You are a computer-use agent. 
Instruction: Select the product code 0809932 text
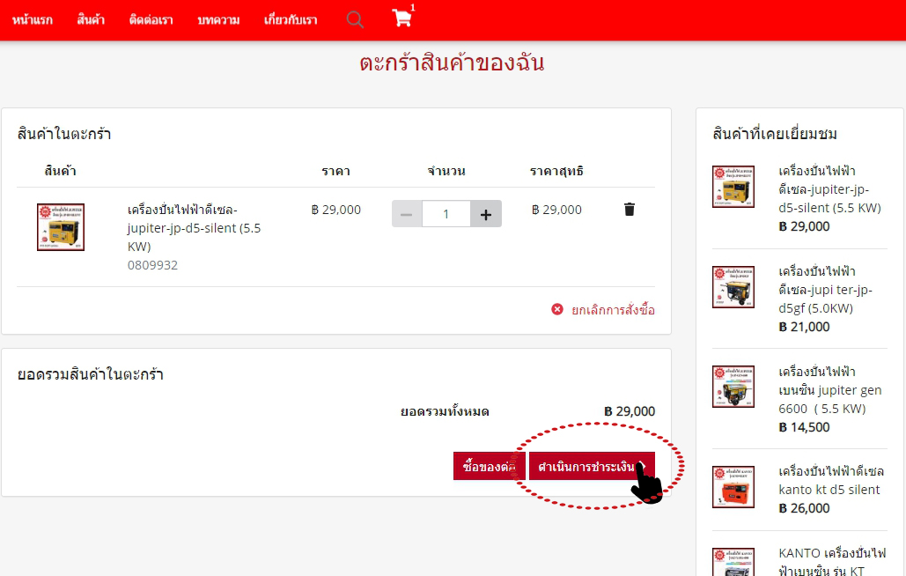click(x=152, y=265)
